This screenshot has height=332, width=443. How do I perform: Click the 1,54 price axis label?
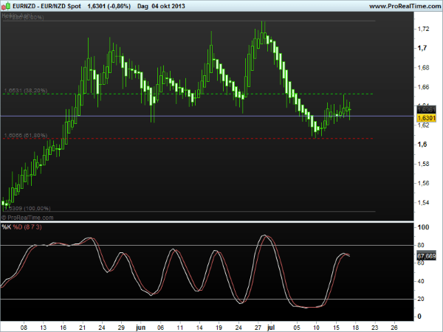(423, 202)
